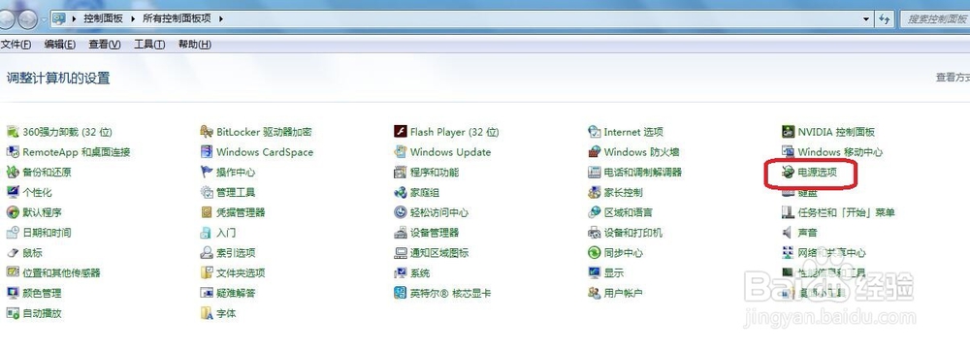
Task: Click the 颜色管理 icon
Action: 13,293
